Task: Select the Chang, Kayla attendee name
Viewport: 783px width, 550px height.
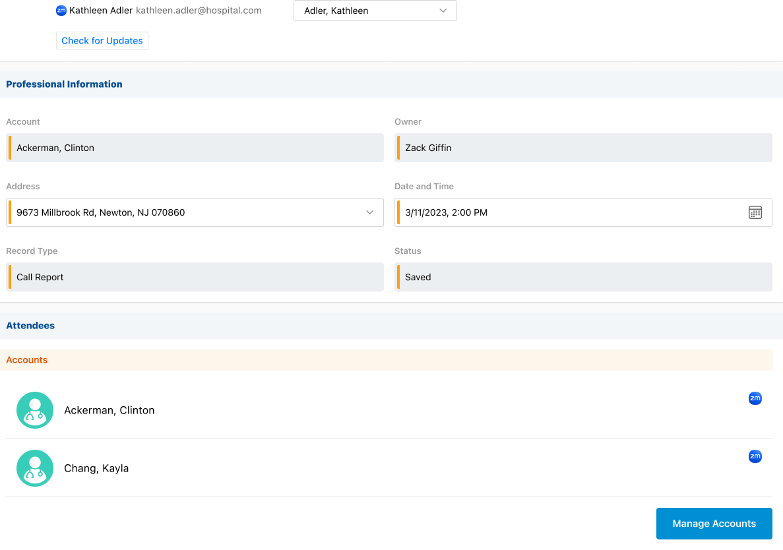Action: [x=96, y=468]
